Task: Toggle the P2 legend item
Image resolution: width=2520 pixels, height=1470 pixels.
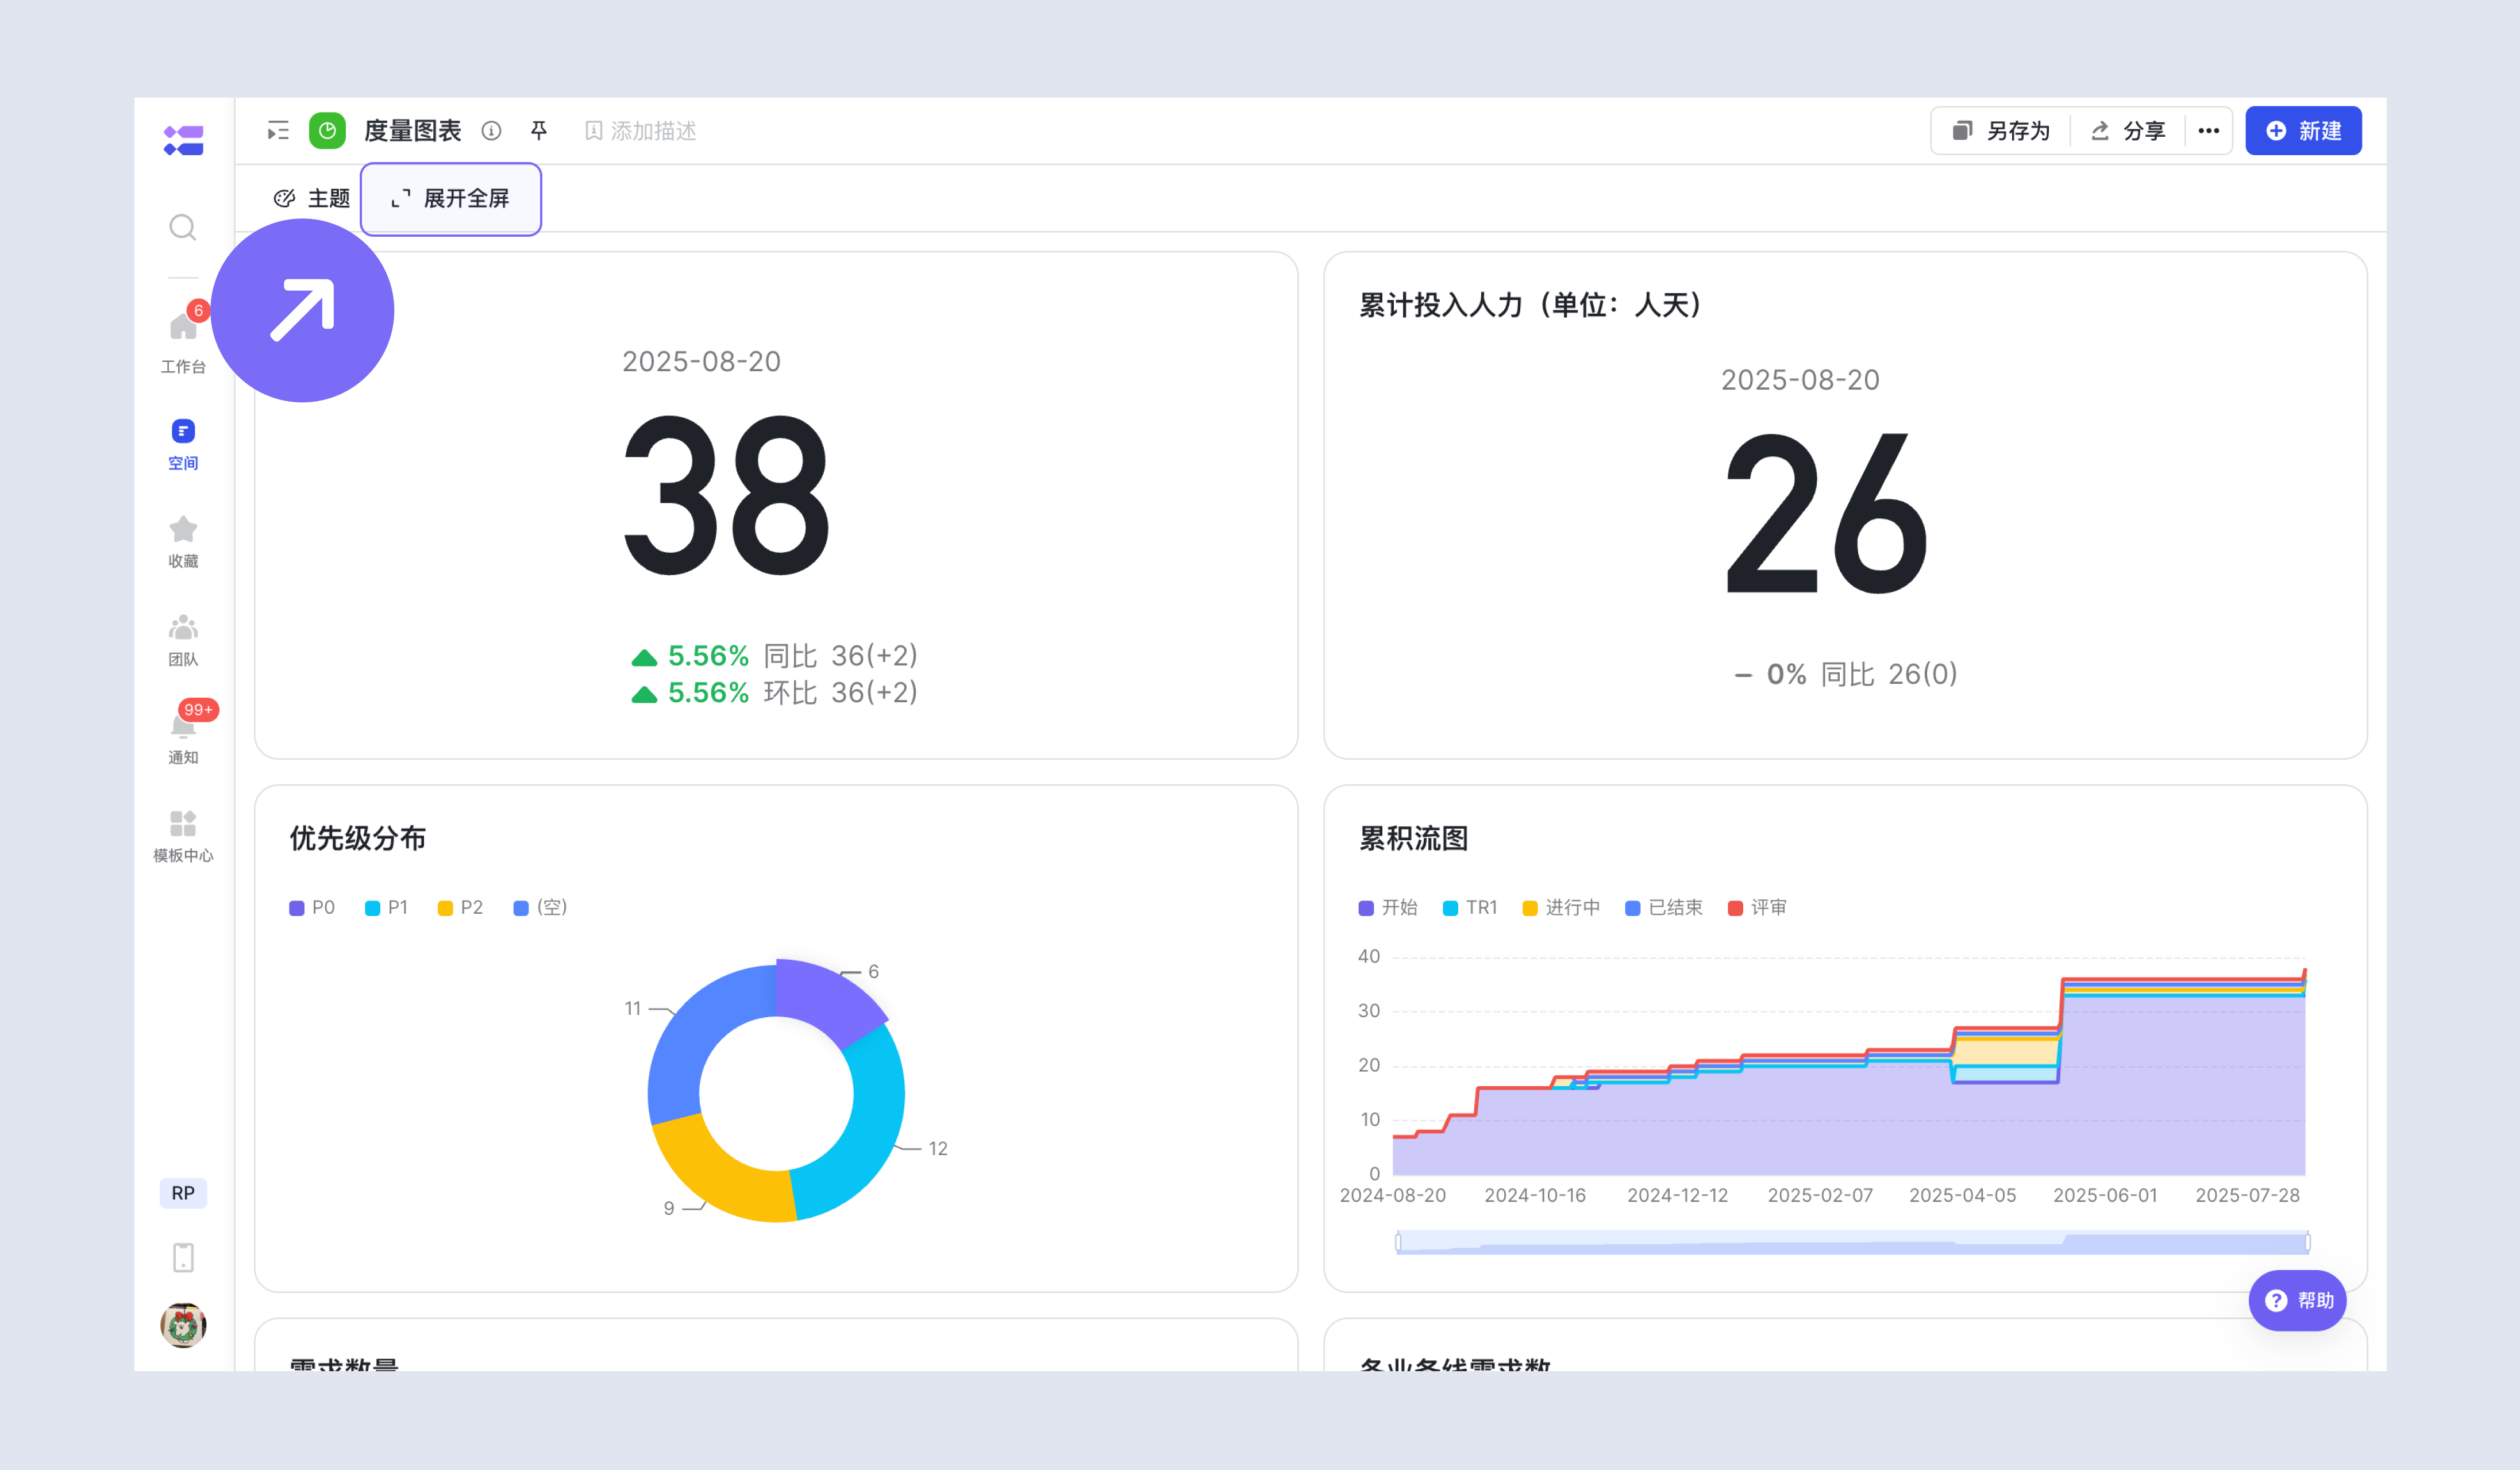Action: [461, 908]
